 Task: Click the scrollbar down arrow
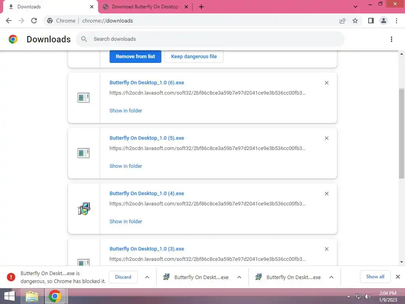tap(401, 262)
